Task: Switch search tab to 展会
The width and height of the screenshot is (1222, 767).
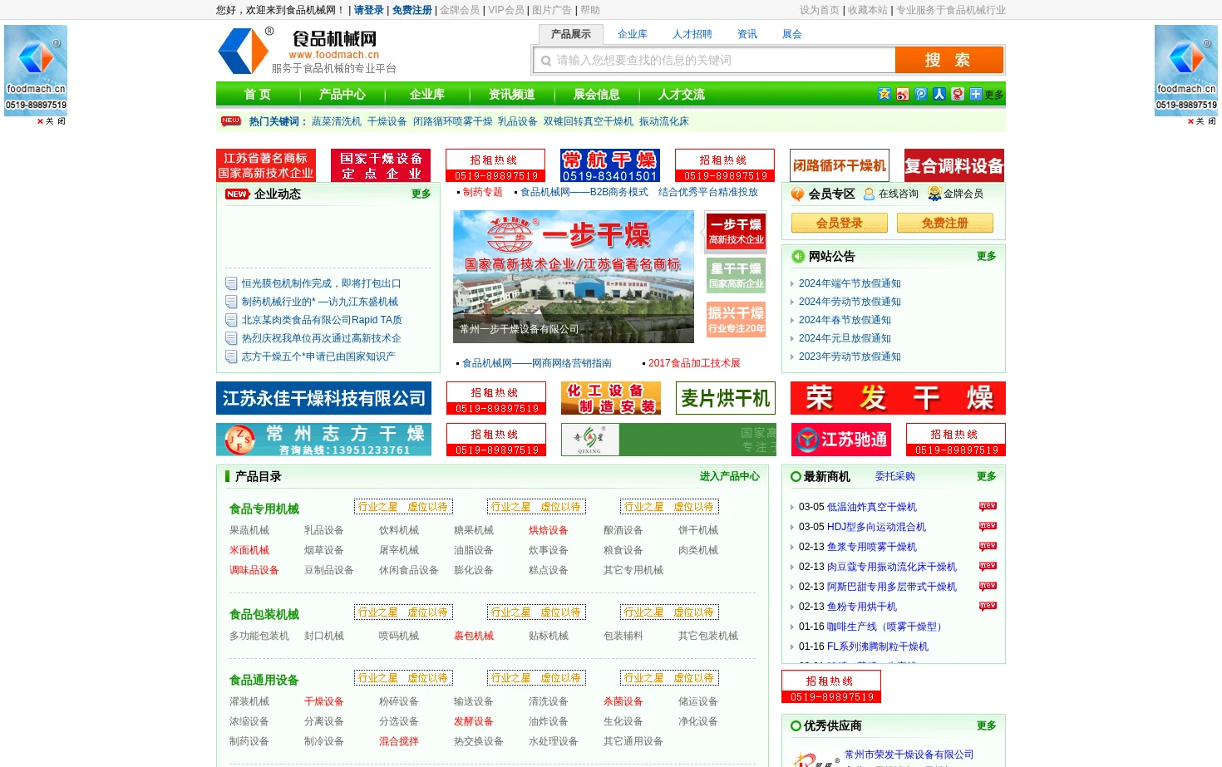Action: click(792, 34)
